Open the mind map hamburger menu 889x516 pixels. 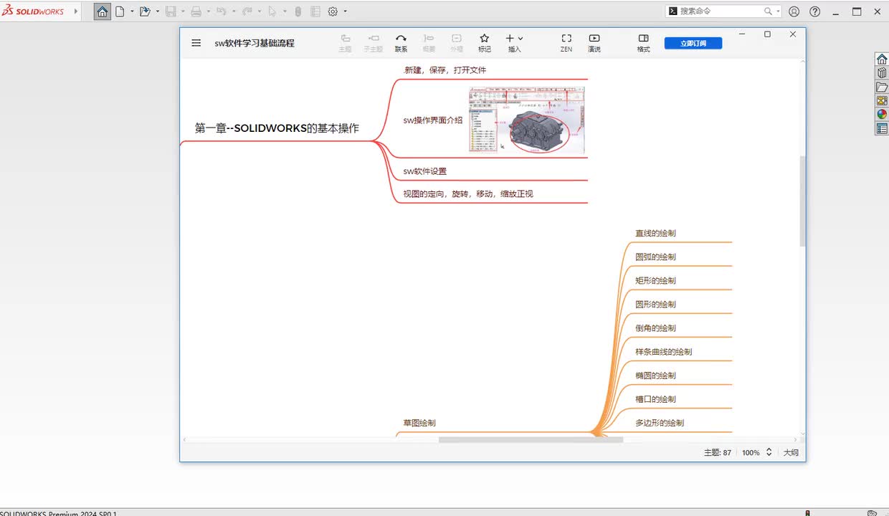196,43
